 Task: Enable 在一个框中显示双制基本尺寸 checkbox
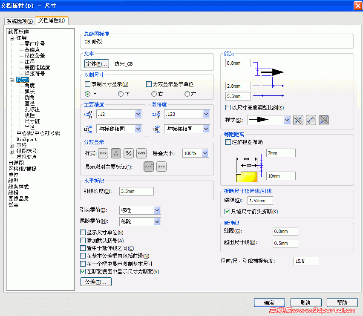click(x=83, y=264)
